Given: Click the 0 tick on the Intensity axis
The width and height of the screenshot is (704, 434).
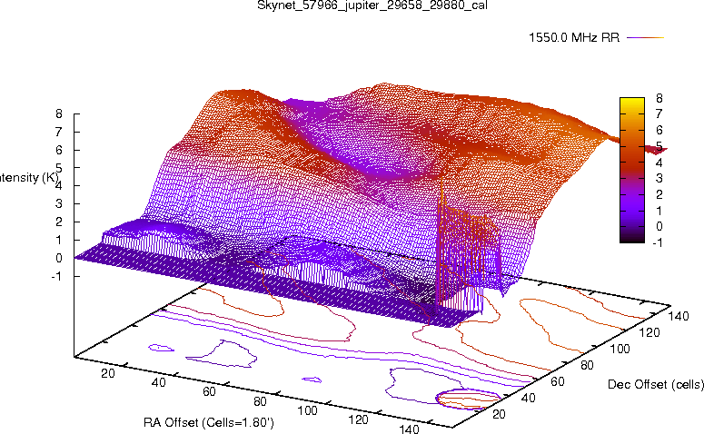Looking at the screenshot, I should pos(59,258).
